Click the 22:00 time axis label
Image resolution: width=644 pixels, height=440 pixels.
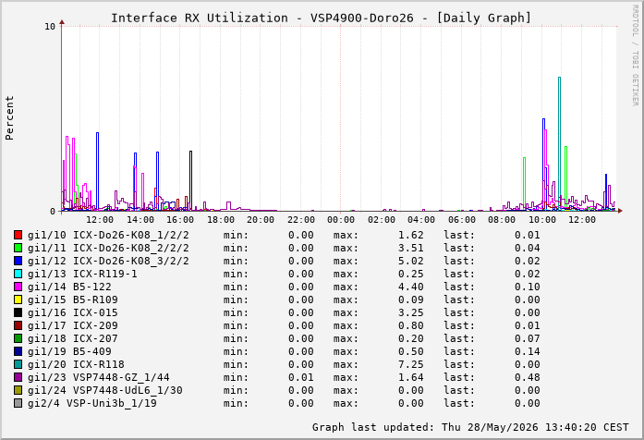(300, 220)
